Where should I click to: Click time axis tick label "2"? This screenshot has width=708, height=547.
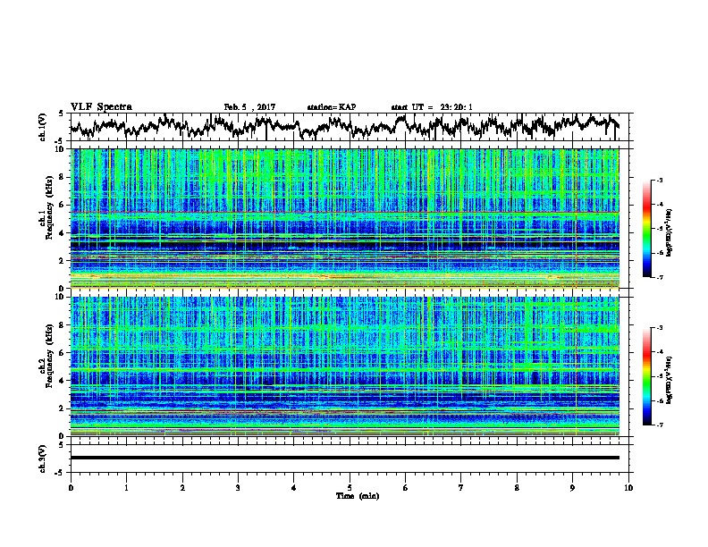click(182, 488)
